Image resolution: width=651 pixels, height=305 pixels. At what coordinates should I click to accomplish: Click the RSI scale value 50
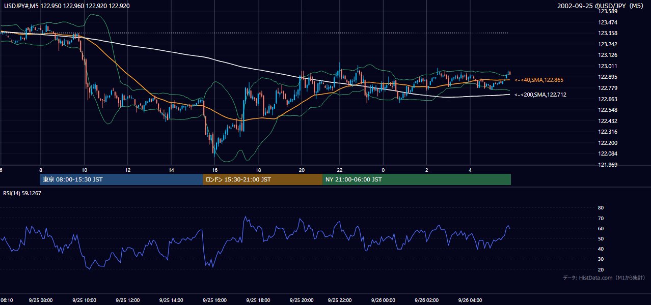[601, 238]
